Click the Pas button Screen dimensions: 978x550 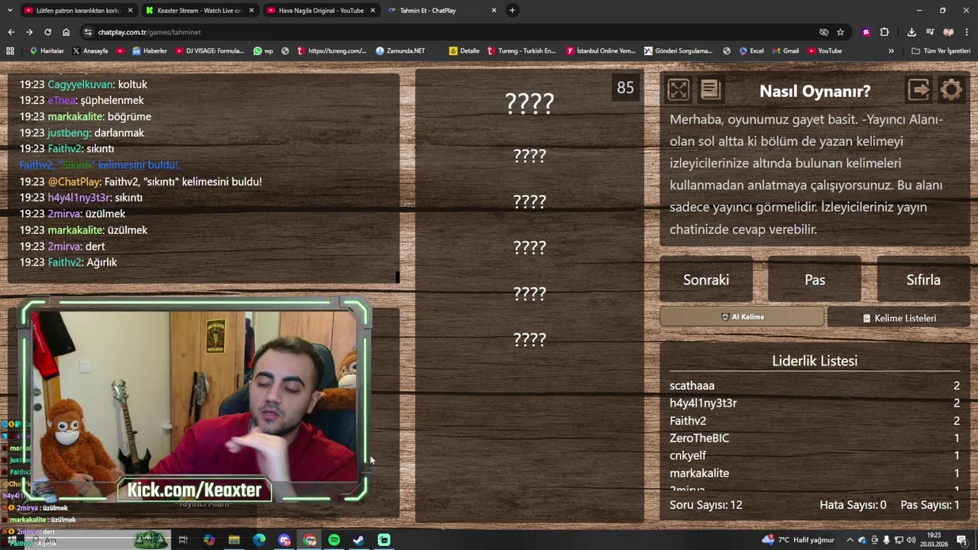tap(814, 280)
